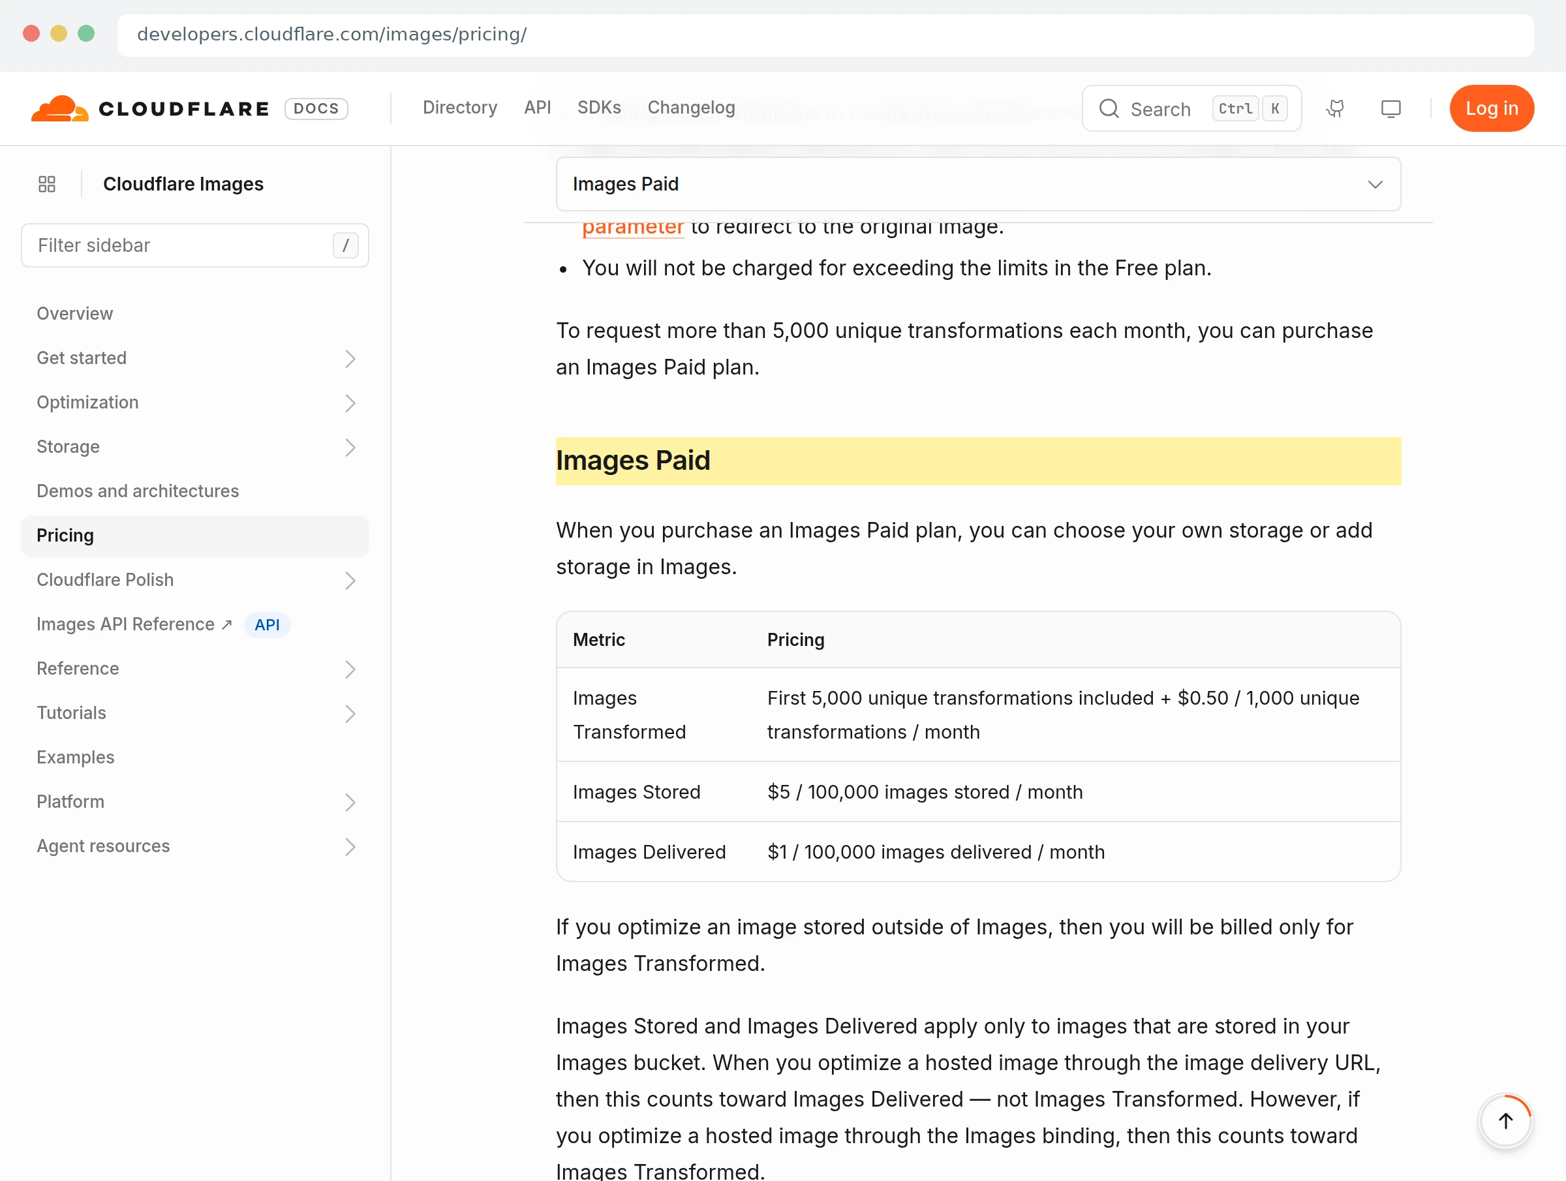
Task: Open the Images Paid section dropdown
Action: click(977, 184)
